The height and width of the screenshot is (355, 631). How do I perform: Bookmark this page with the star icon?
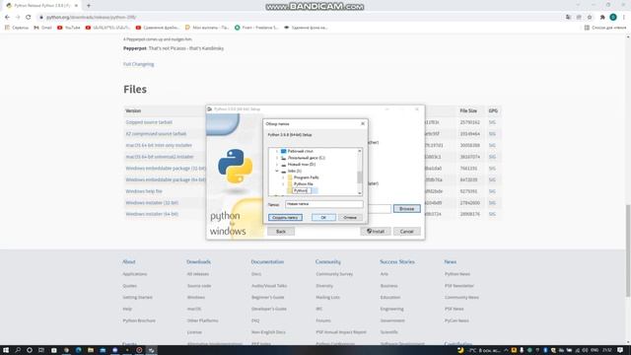coord(590,18)
